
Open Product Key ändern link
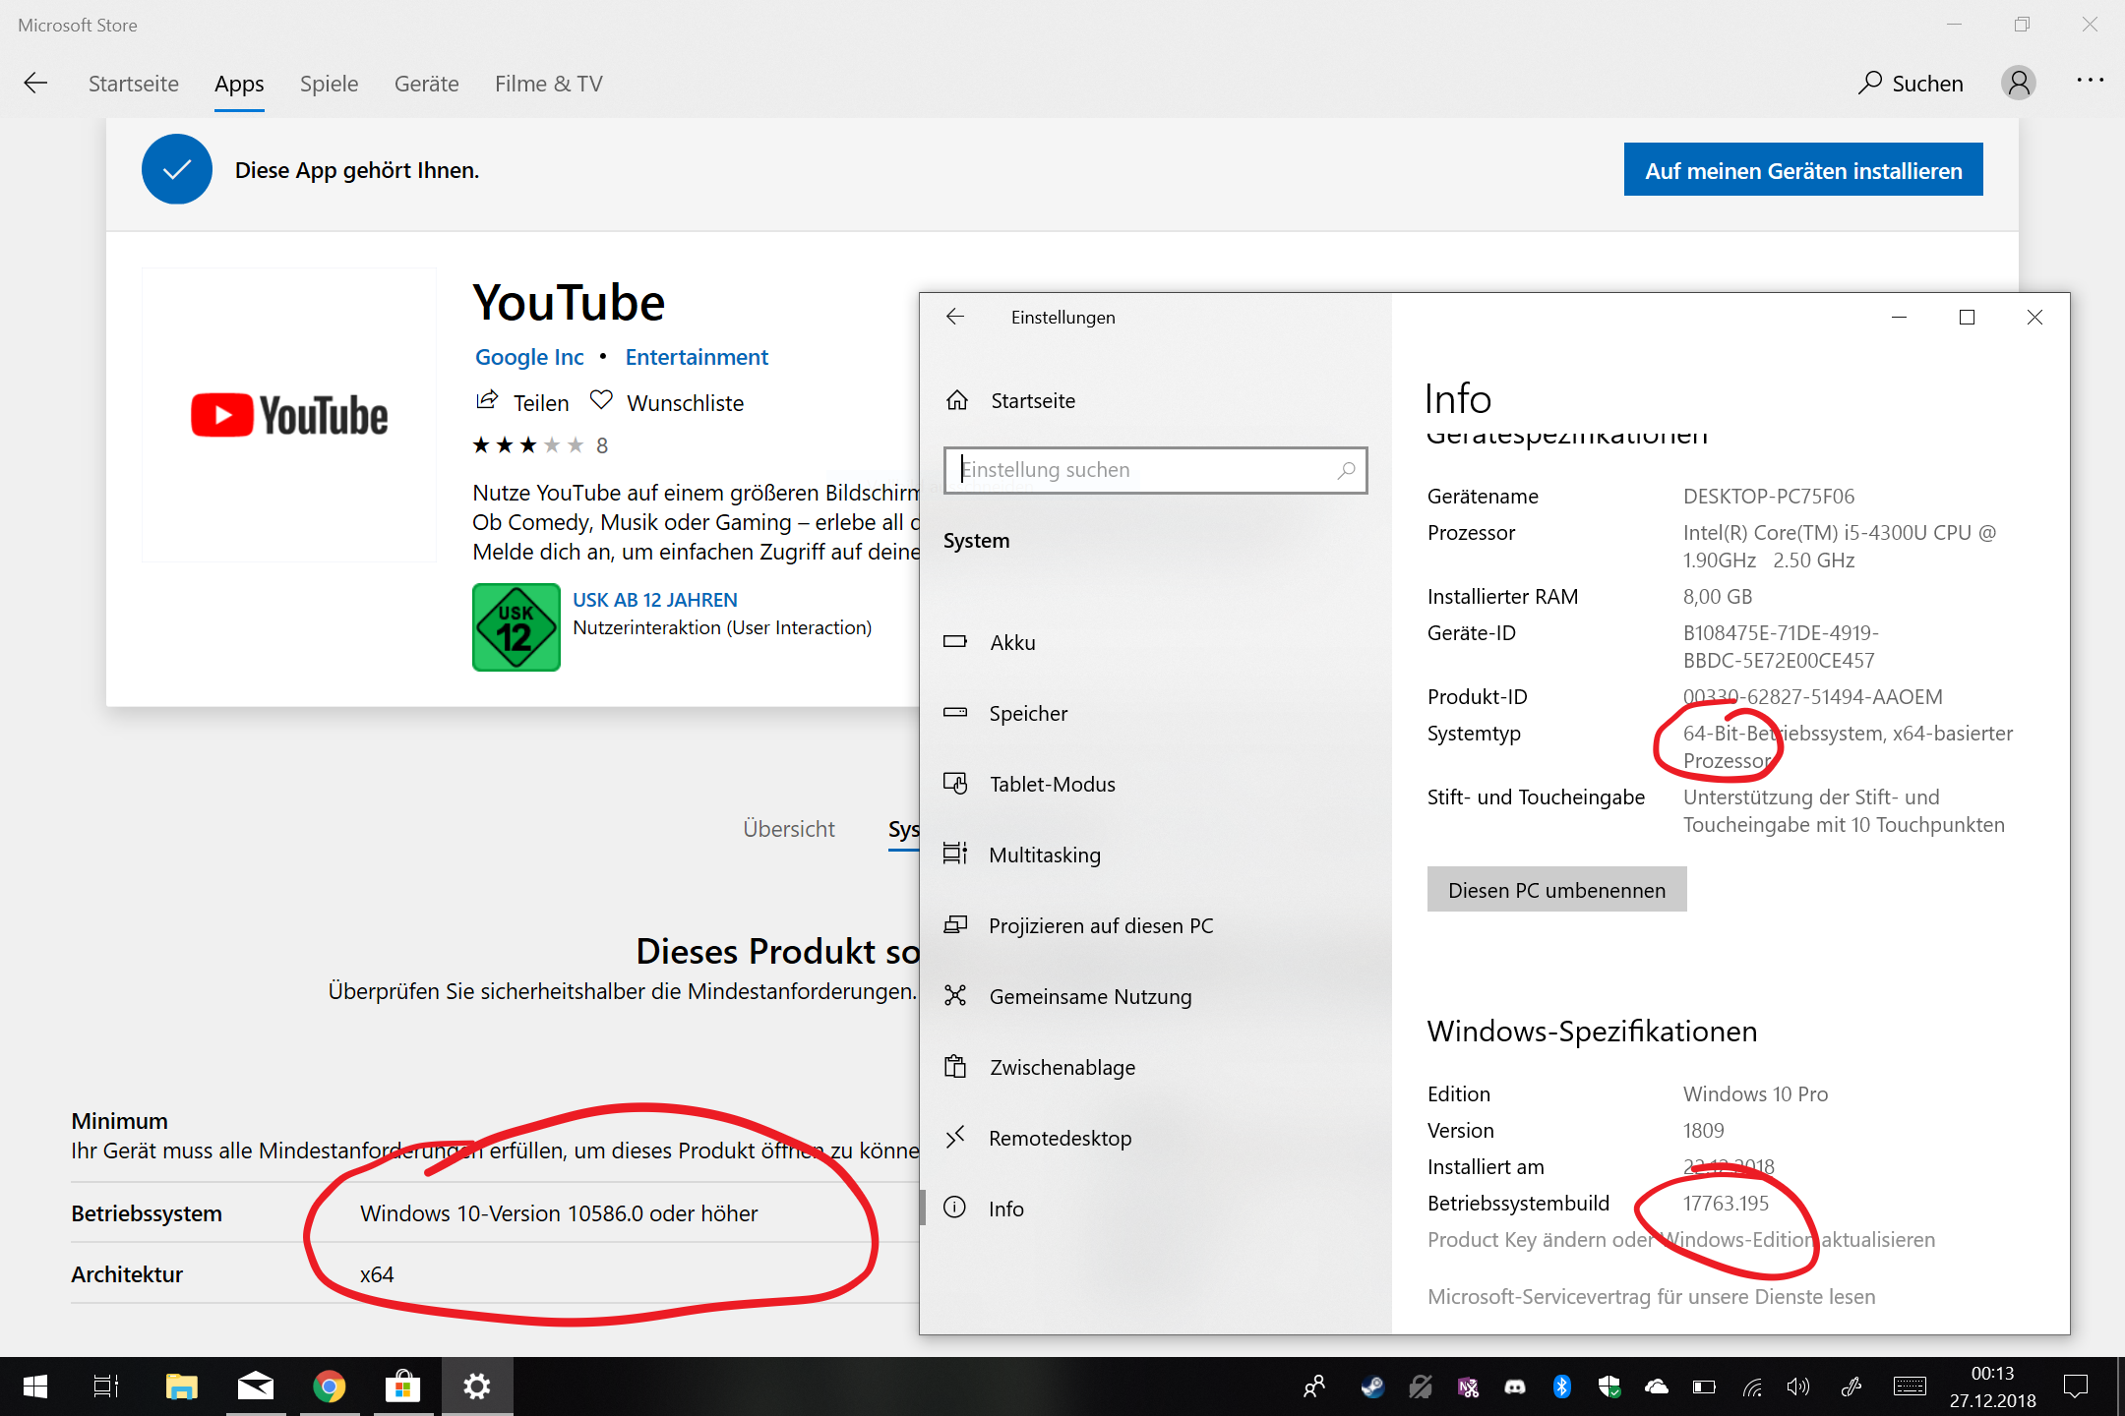pyautogui.click(x=1681, y=1240)
